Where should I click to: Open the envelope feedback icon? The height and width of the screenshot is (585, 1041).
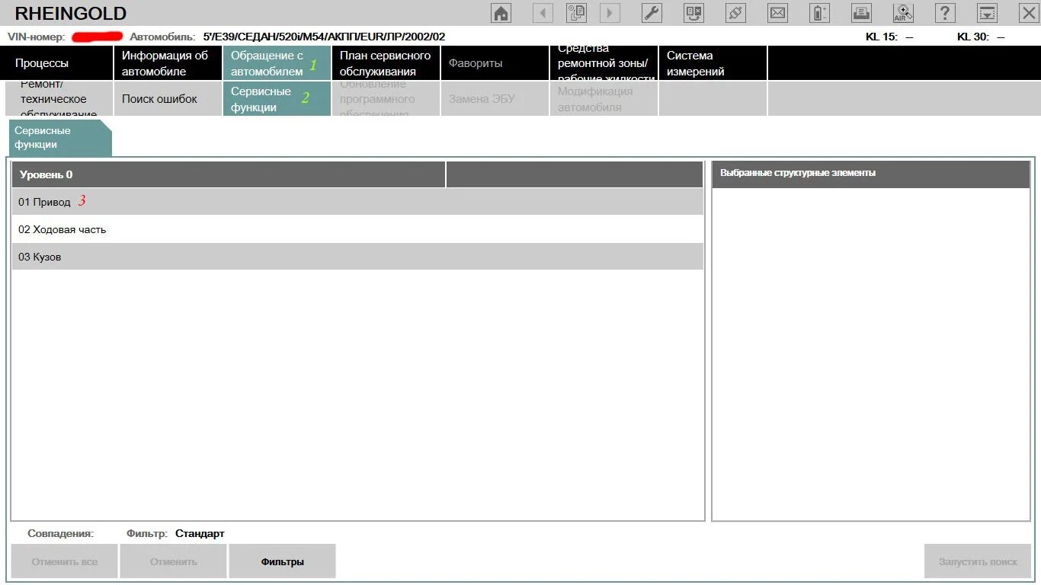[777, 13]
